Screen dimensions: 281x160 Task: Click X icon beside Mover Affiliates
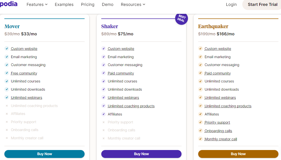click(7, 114)
